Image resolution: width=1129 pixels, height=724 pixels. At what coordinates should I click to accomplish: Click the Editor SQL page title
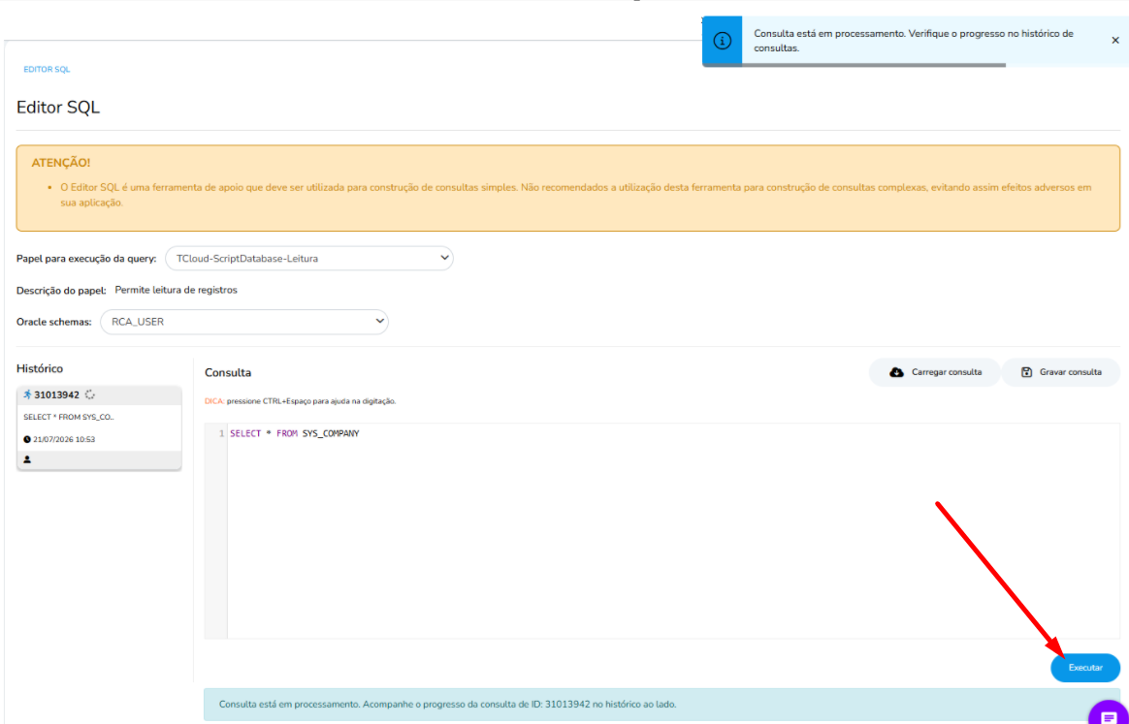[58, 108]
